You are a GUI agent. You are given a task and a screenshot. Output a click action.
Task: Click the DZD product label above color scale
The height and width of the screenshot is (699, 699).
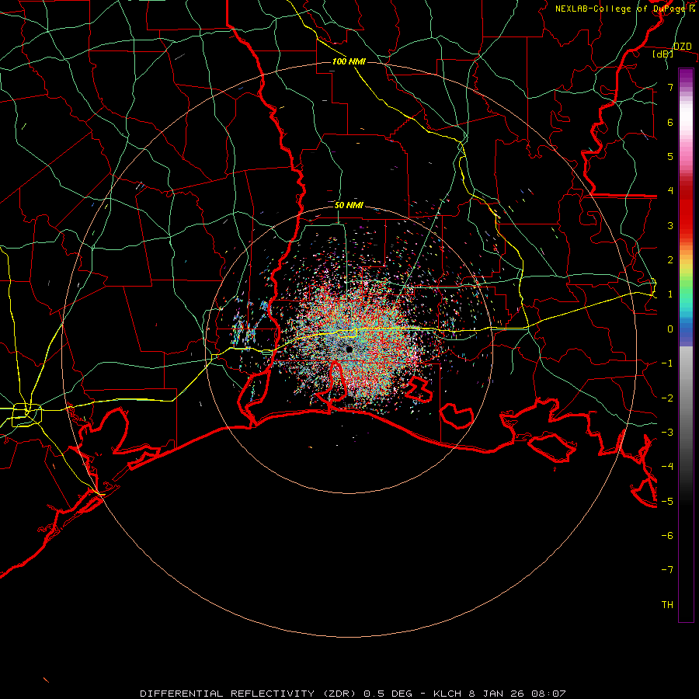tap(682, 46)
